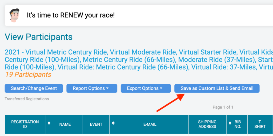
Task: Open the Transferred Registrations link
Action: pos(27,99)
